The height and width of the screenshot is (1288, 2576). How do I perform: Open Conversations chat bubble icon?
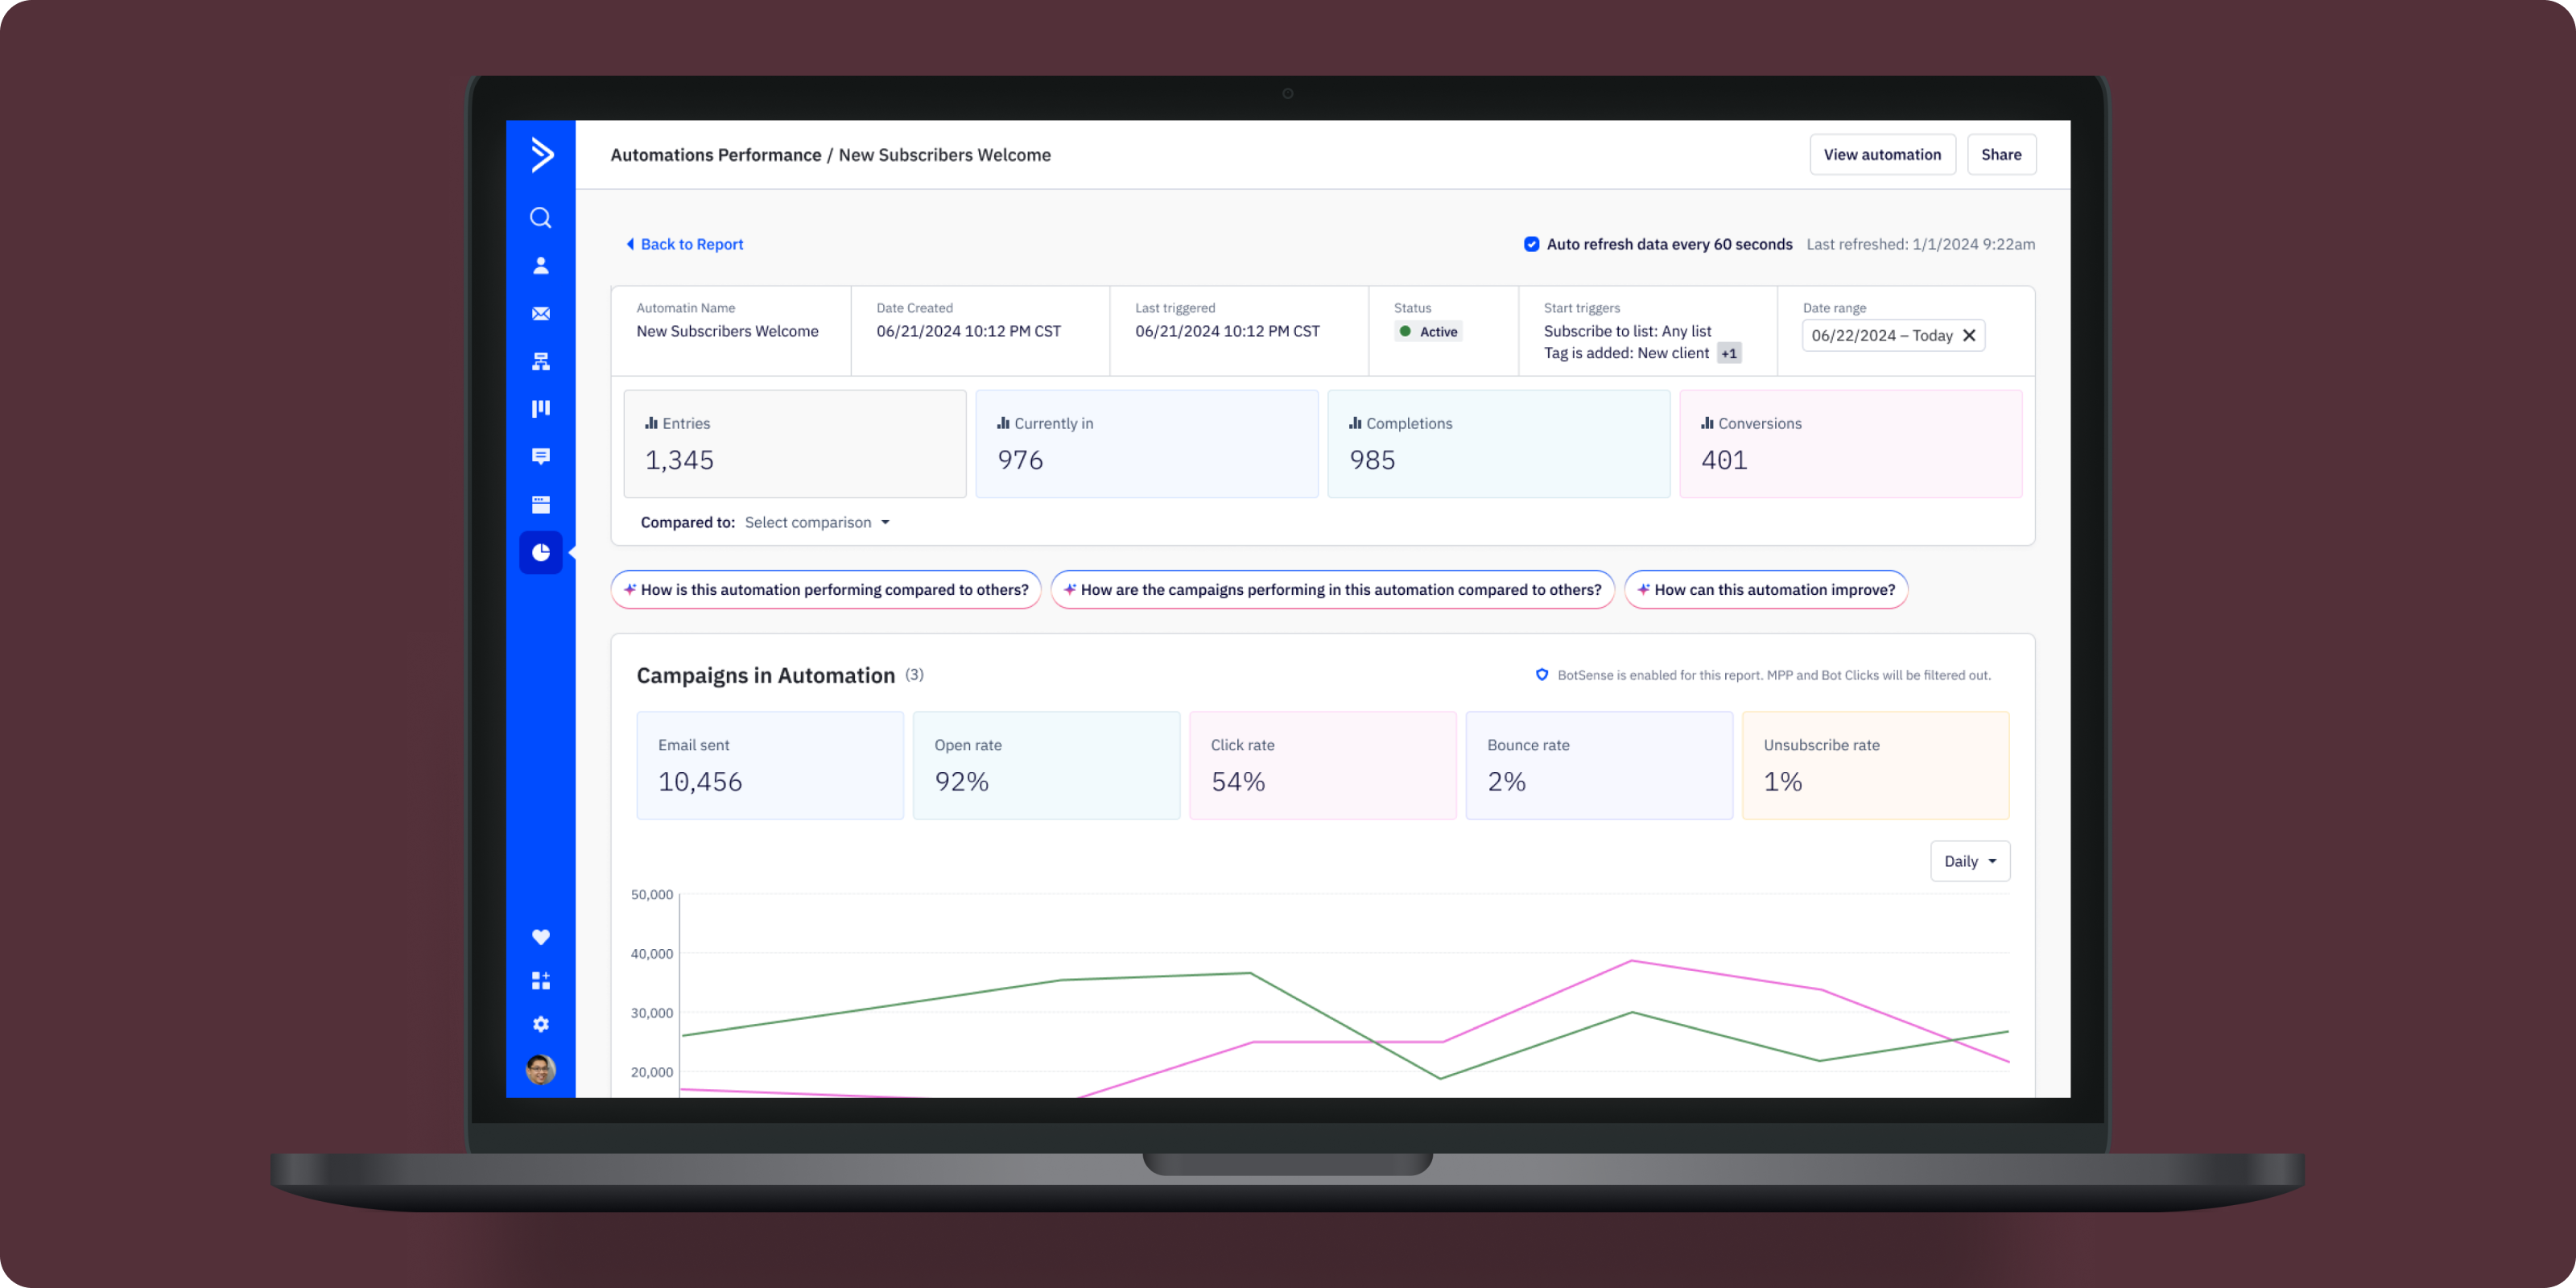click(x=541, y=456)
